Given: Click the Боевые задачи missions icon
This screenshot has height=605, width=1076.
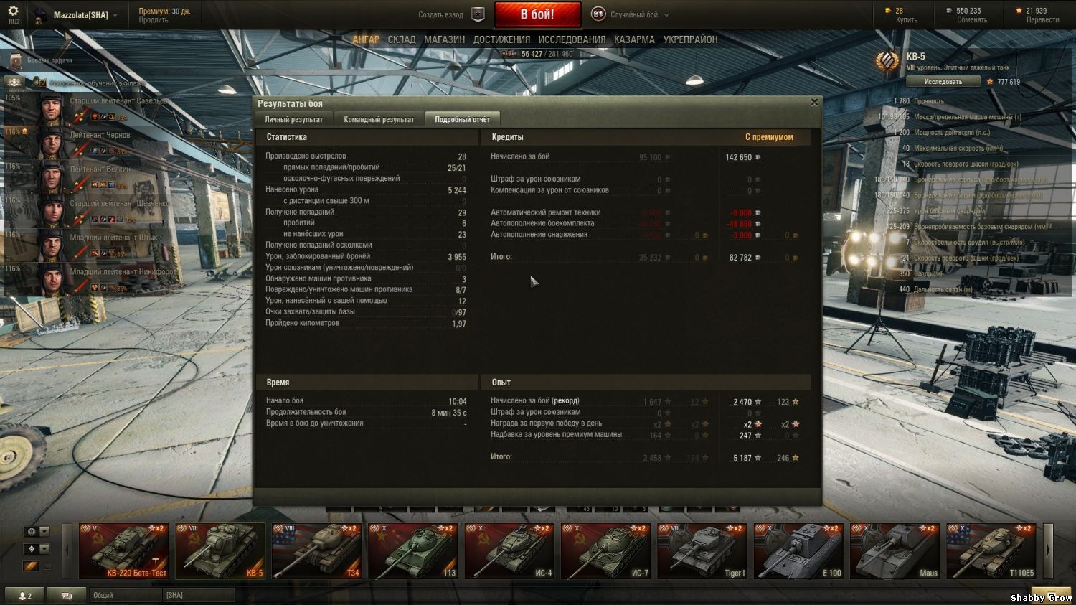Looking at the screenshot, I should 16,60.
